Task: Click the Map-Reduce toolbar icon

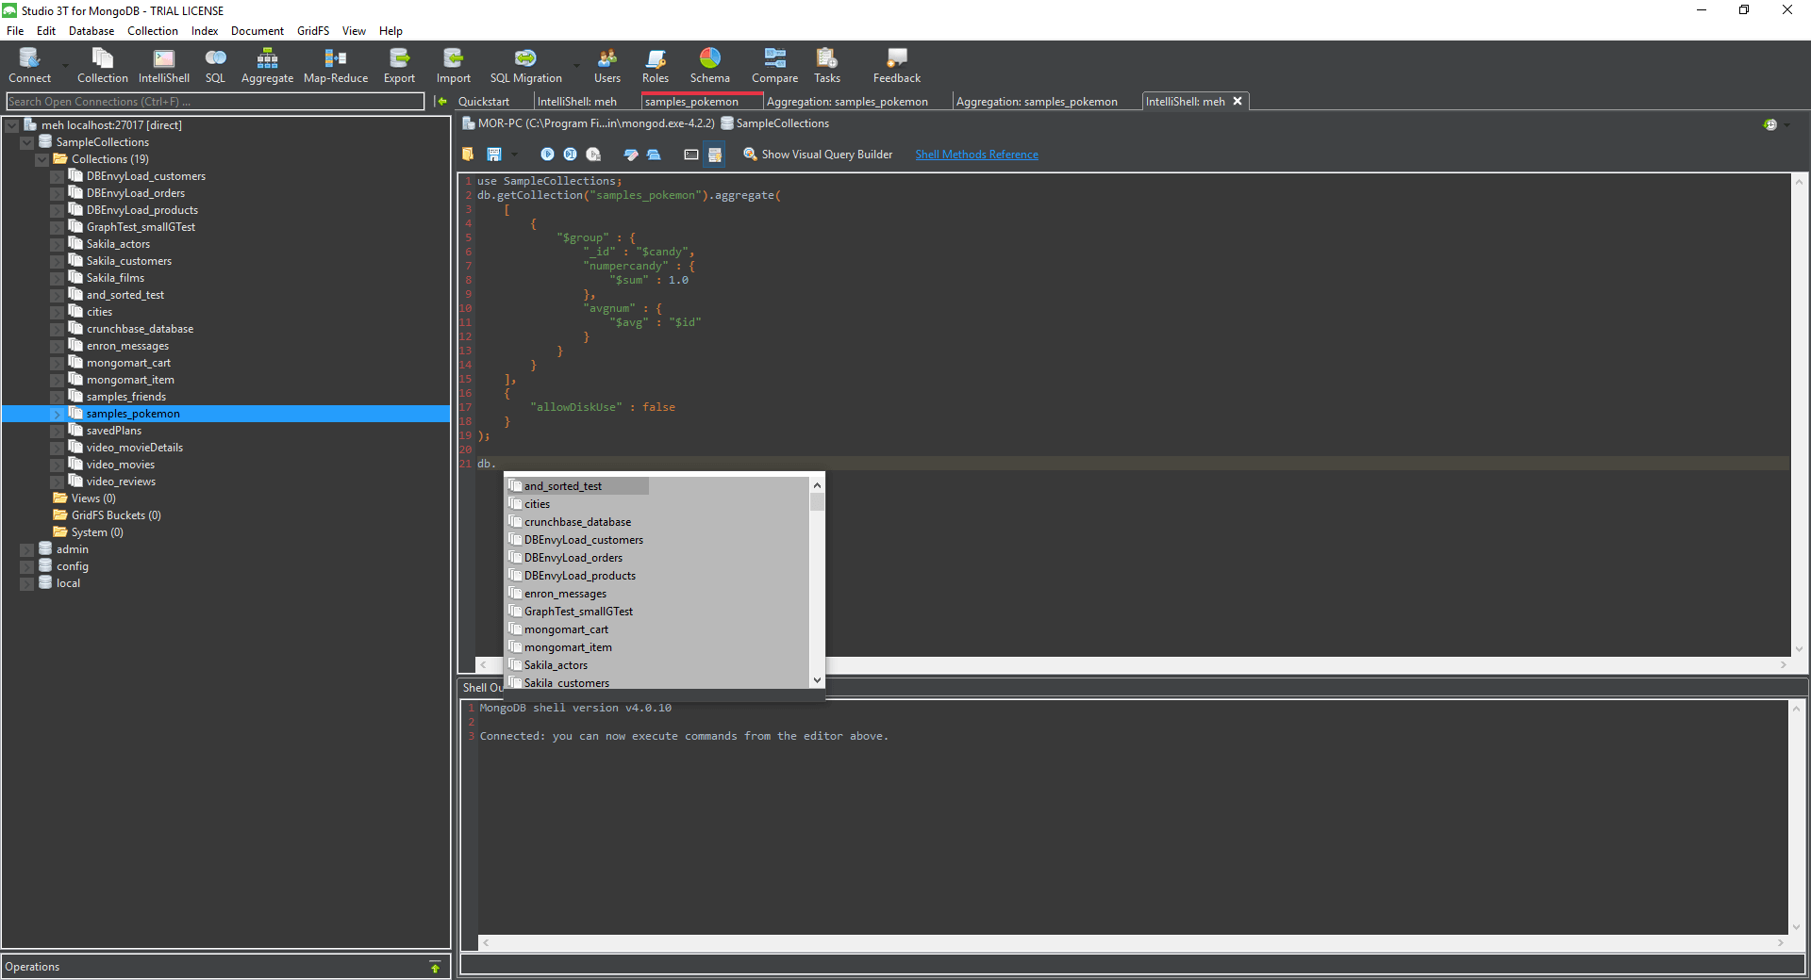Action: point(336,66)
